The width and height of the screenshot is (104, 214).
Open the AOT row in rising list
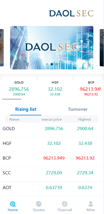tap(52, 188)
